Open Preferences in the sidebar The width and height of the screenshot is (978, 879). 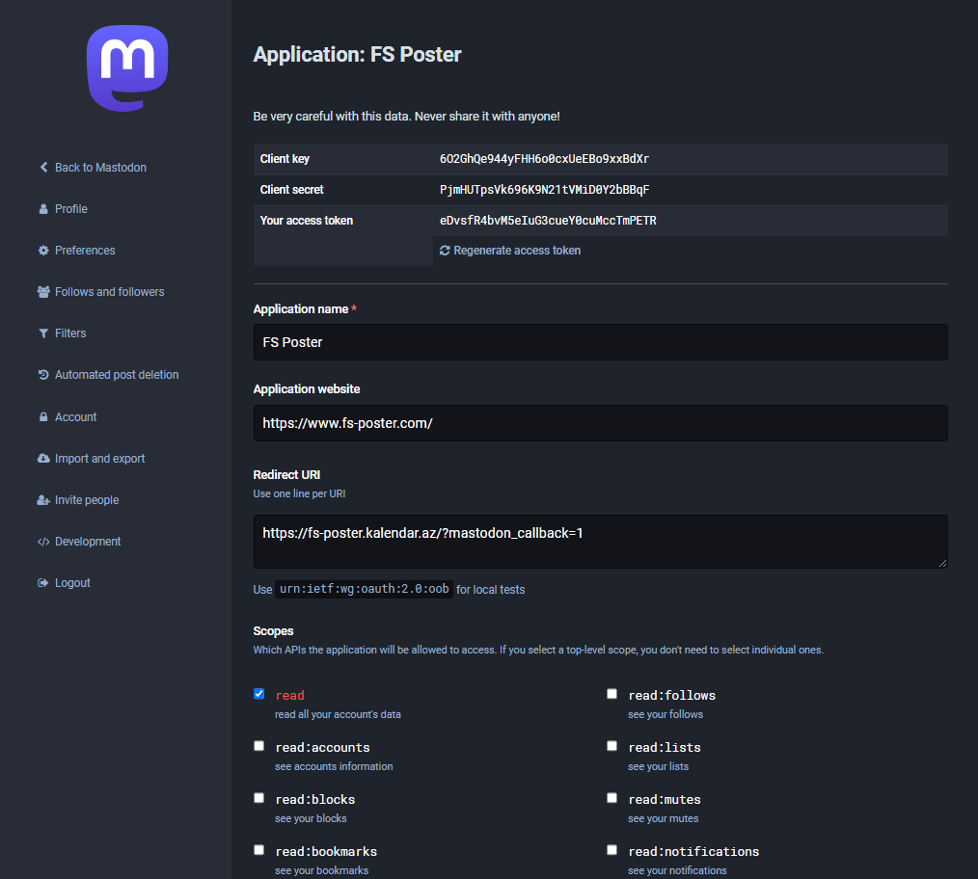(x=85, y=250)
